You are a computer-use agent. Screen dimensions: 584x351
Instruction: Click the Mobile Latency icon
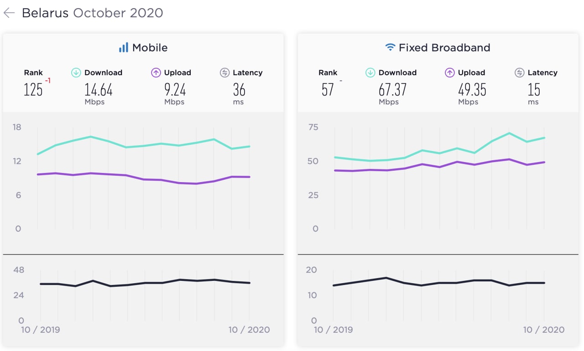[x=224, y=73]
